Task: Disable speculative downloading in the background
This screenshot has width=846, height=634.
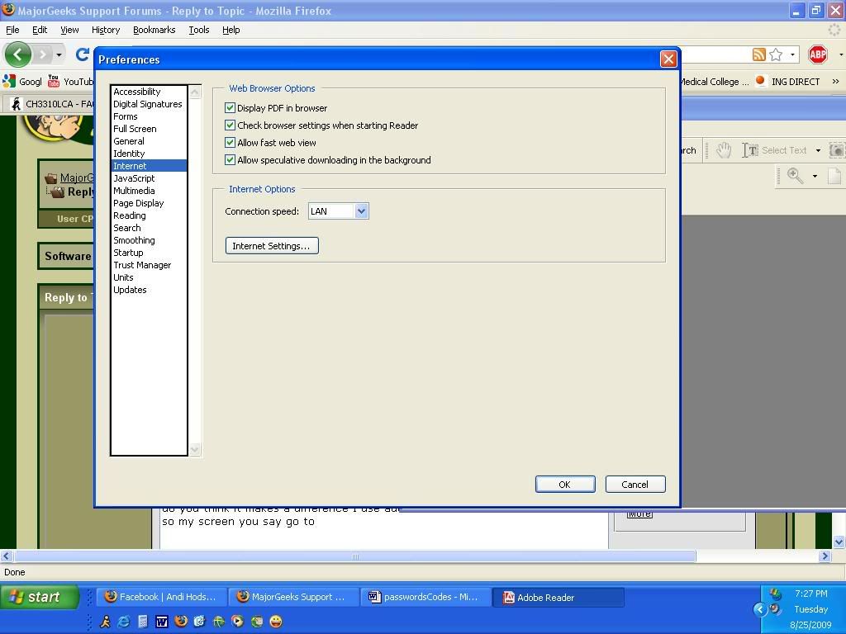Action: point(231,160)
